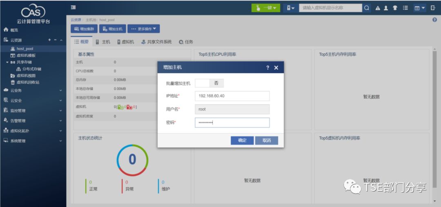Open the VM search type dropdown
Image resolution: width=441 pixels, height=207 pixels.
291,8
